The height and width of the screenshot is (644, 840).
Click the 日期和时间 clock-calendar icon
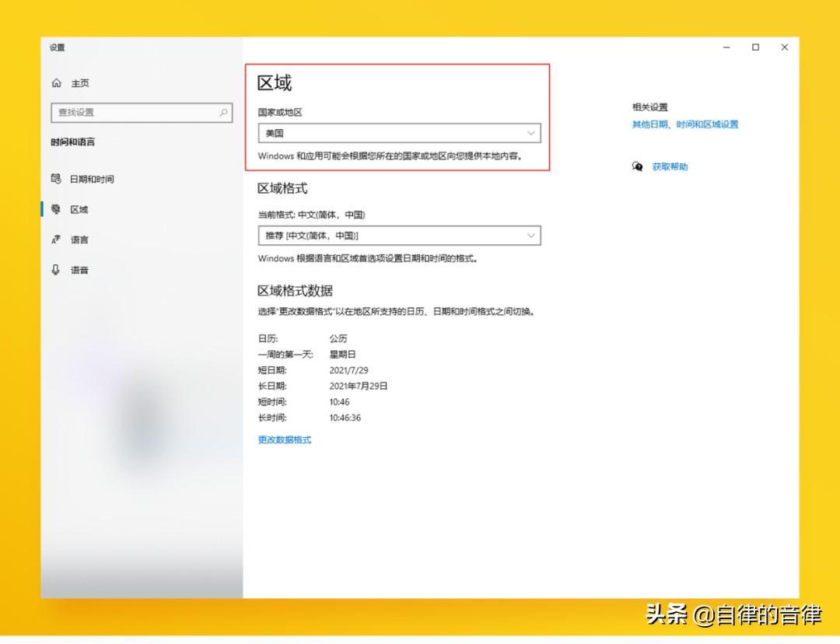click(55, 179)
